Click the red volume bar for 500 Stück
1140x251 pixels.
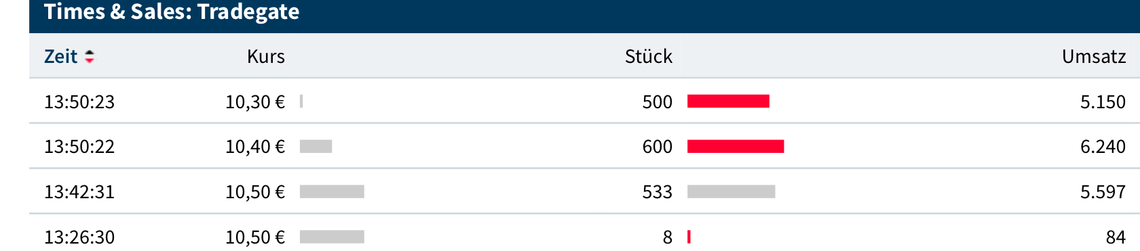[728, 101]
